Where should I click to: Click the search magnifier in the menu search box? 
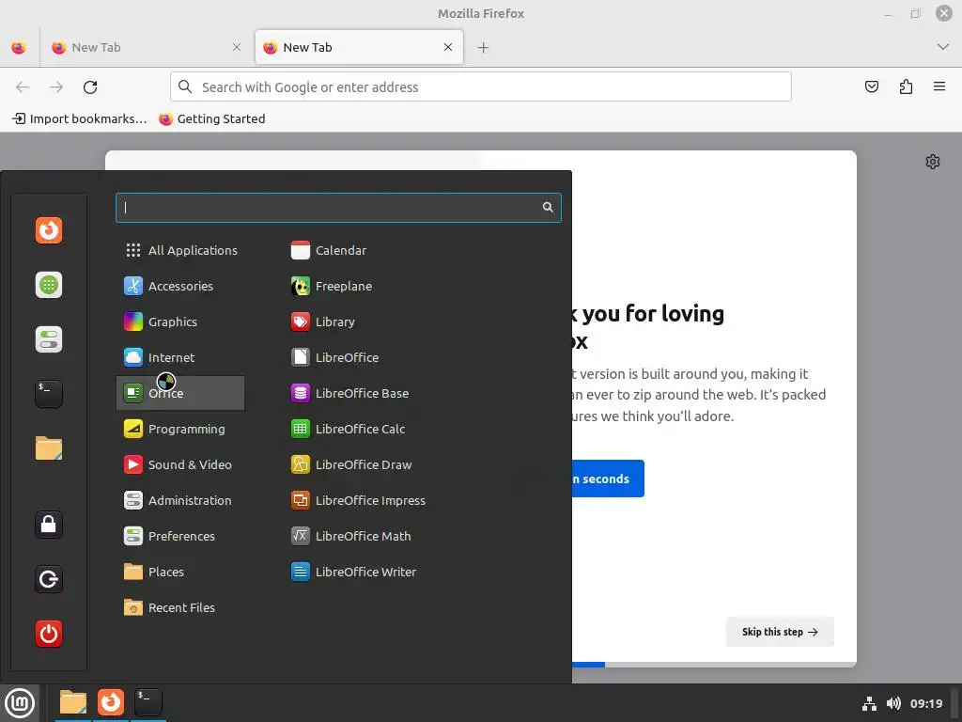548,208
